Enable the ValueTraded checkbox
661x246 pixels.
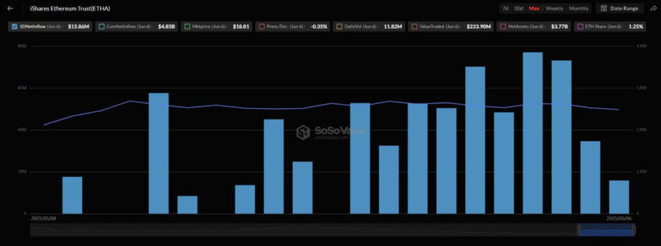pyautogui.click(x=414, y=26)
